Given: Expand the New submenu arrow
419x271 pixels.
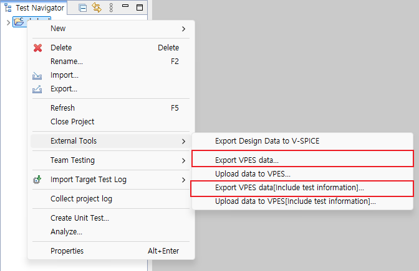Looking at the screenshot, I should tap(183, 29).
